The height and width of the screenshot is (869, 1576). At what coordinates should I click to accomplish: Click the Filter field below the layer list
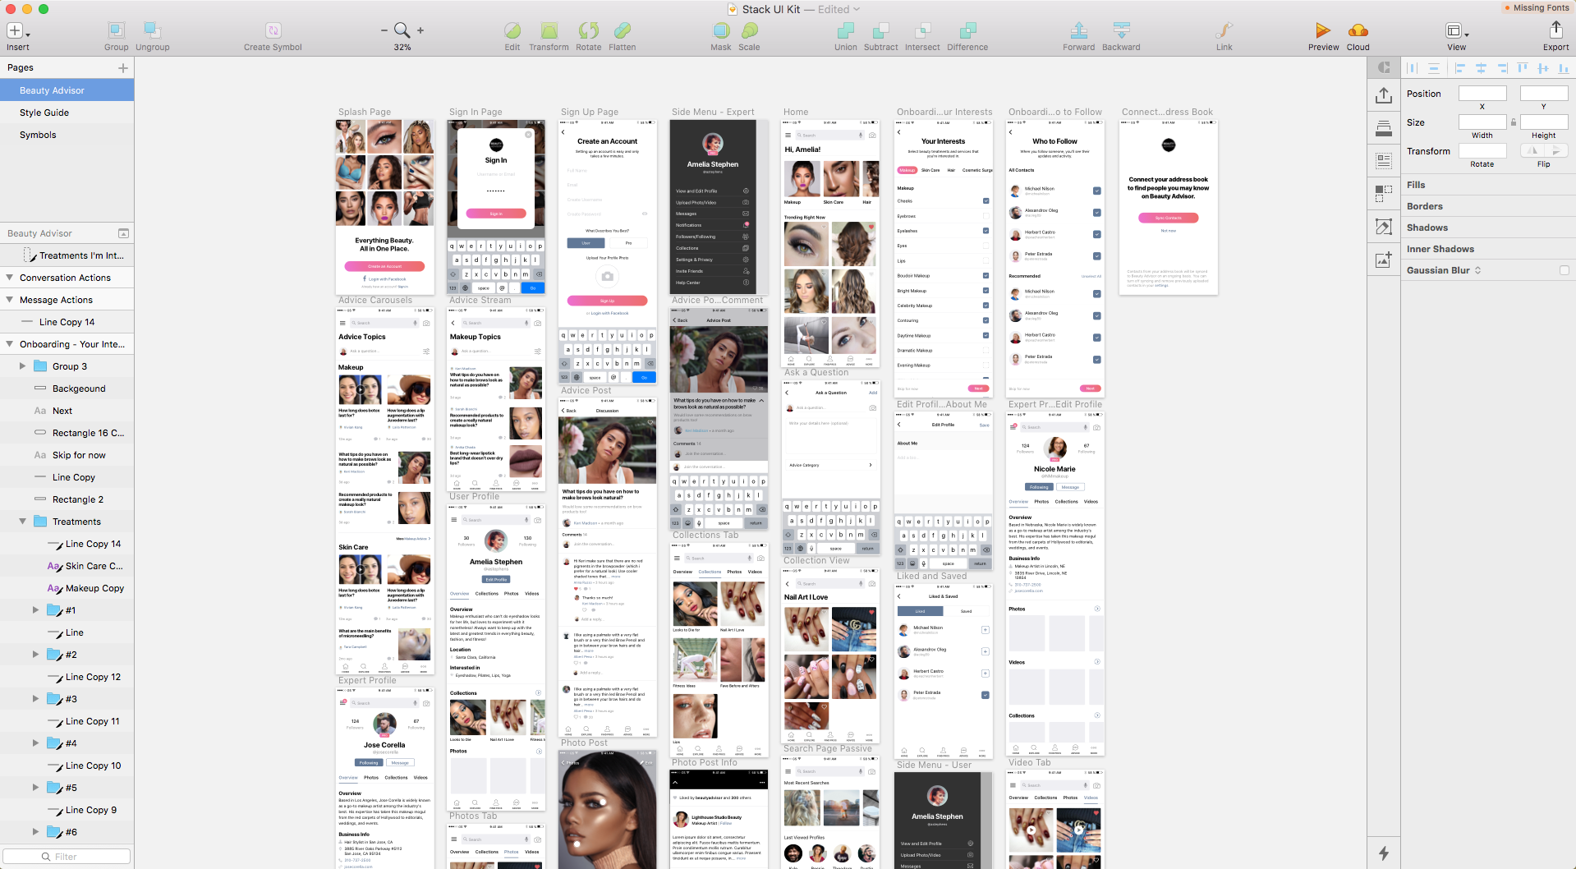[67, 856]
